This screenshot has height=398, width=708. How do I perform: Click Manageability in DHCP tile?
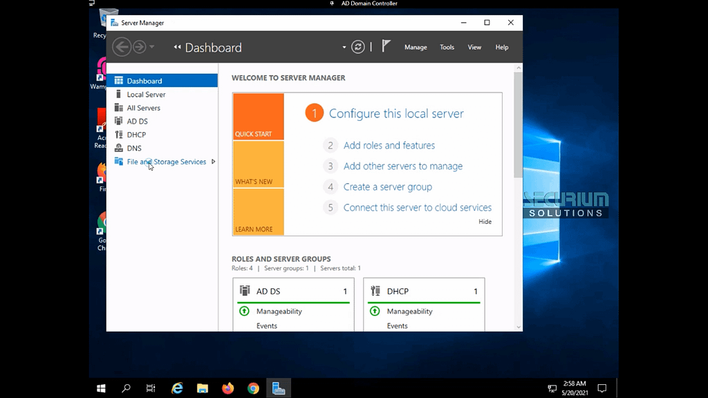point(409,312)
